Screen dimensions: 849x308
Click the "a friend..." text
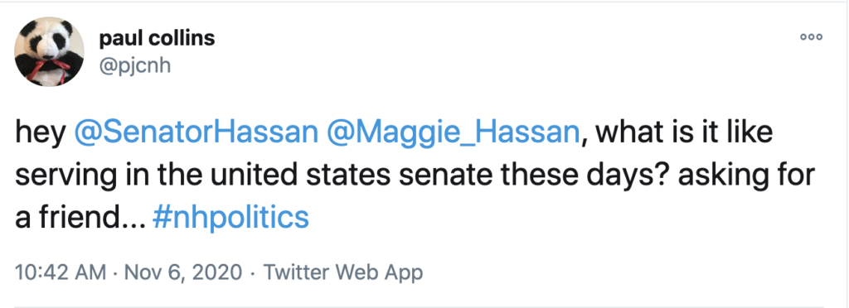pyautogui.click(x=80, y=218)
